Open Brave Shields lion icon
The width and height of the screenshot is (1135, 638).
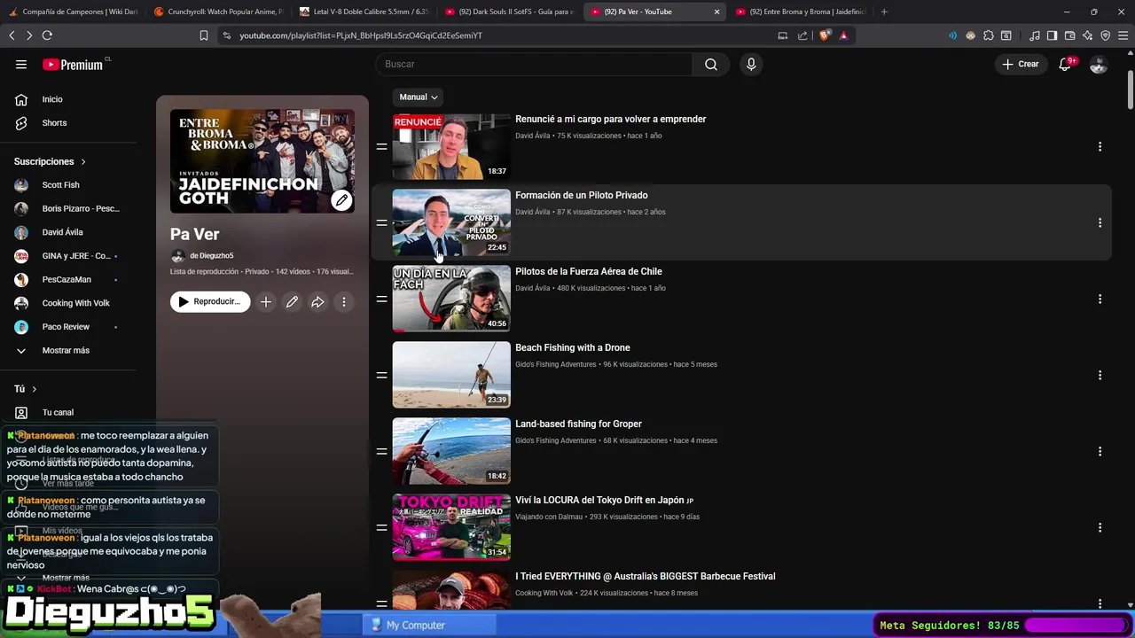(825, 35)
